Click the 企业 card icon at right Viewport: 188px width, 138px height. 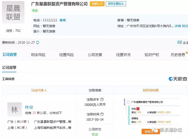[x=179, y=42]
